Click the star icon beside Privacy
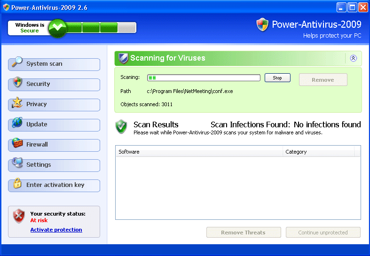Image resolution: width=370 pixels, height=256 pixels. (x=17, y=103)
